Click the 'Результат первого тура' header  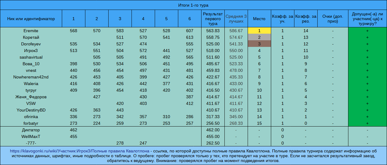(213, 19)
